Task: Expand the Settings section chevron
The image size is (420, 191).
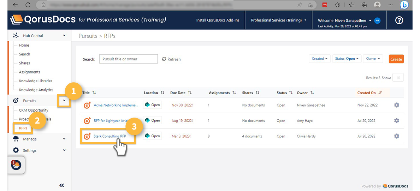Action: click(64, 150)
